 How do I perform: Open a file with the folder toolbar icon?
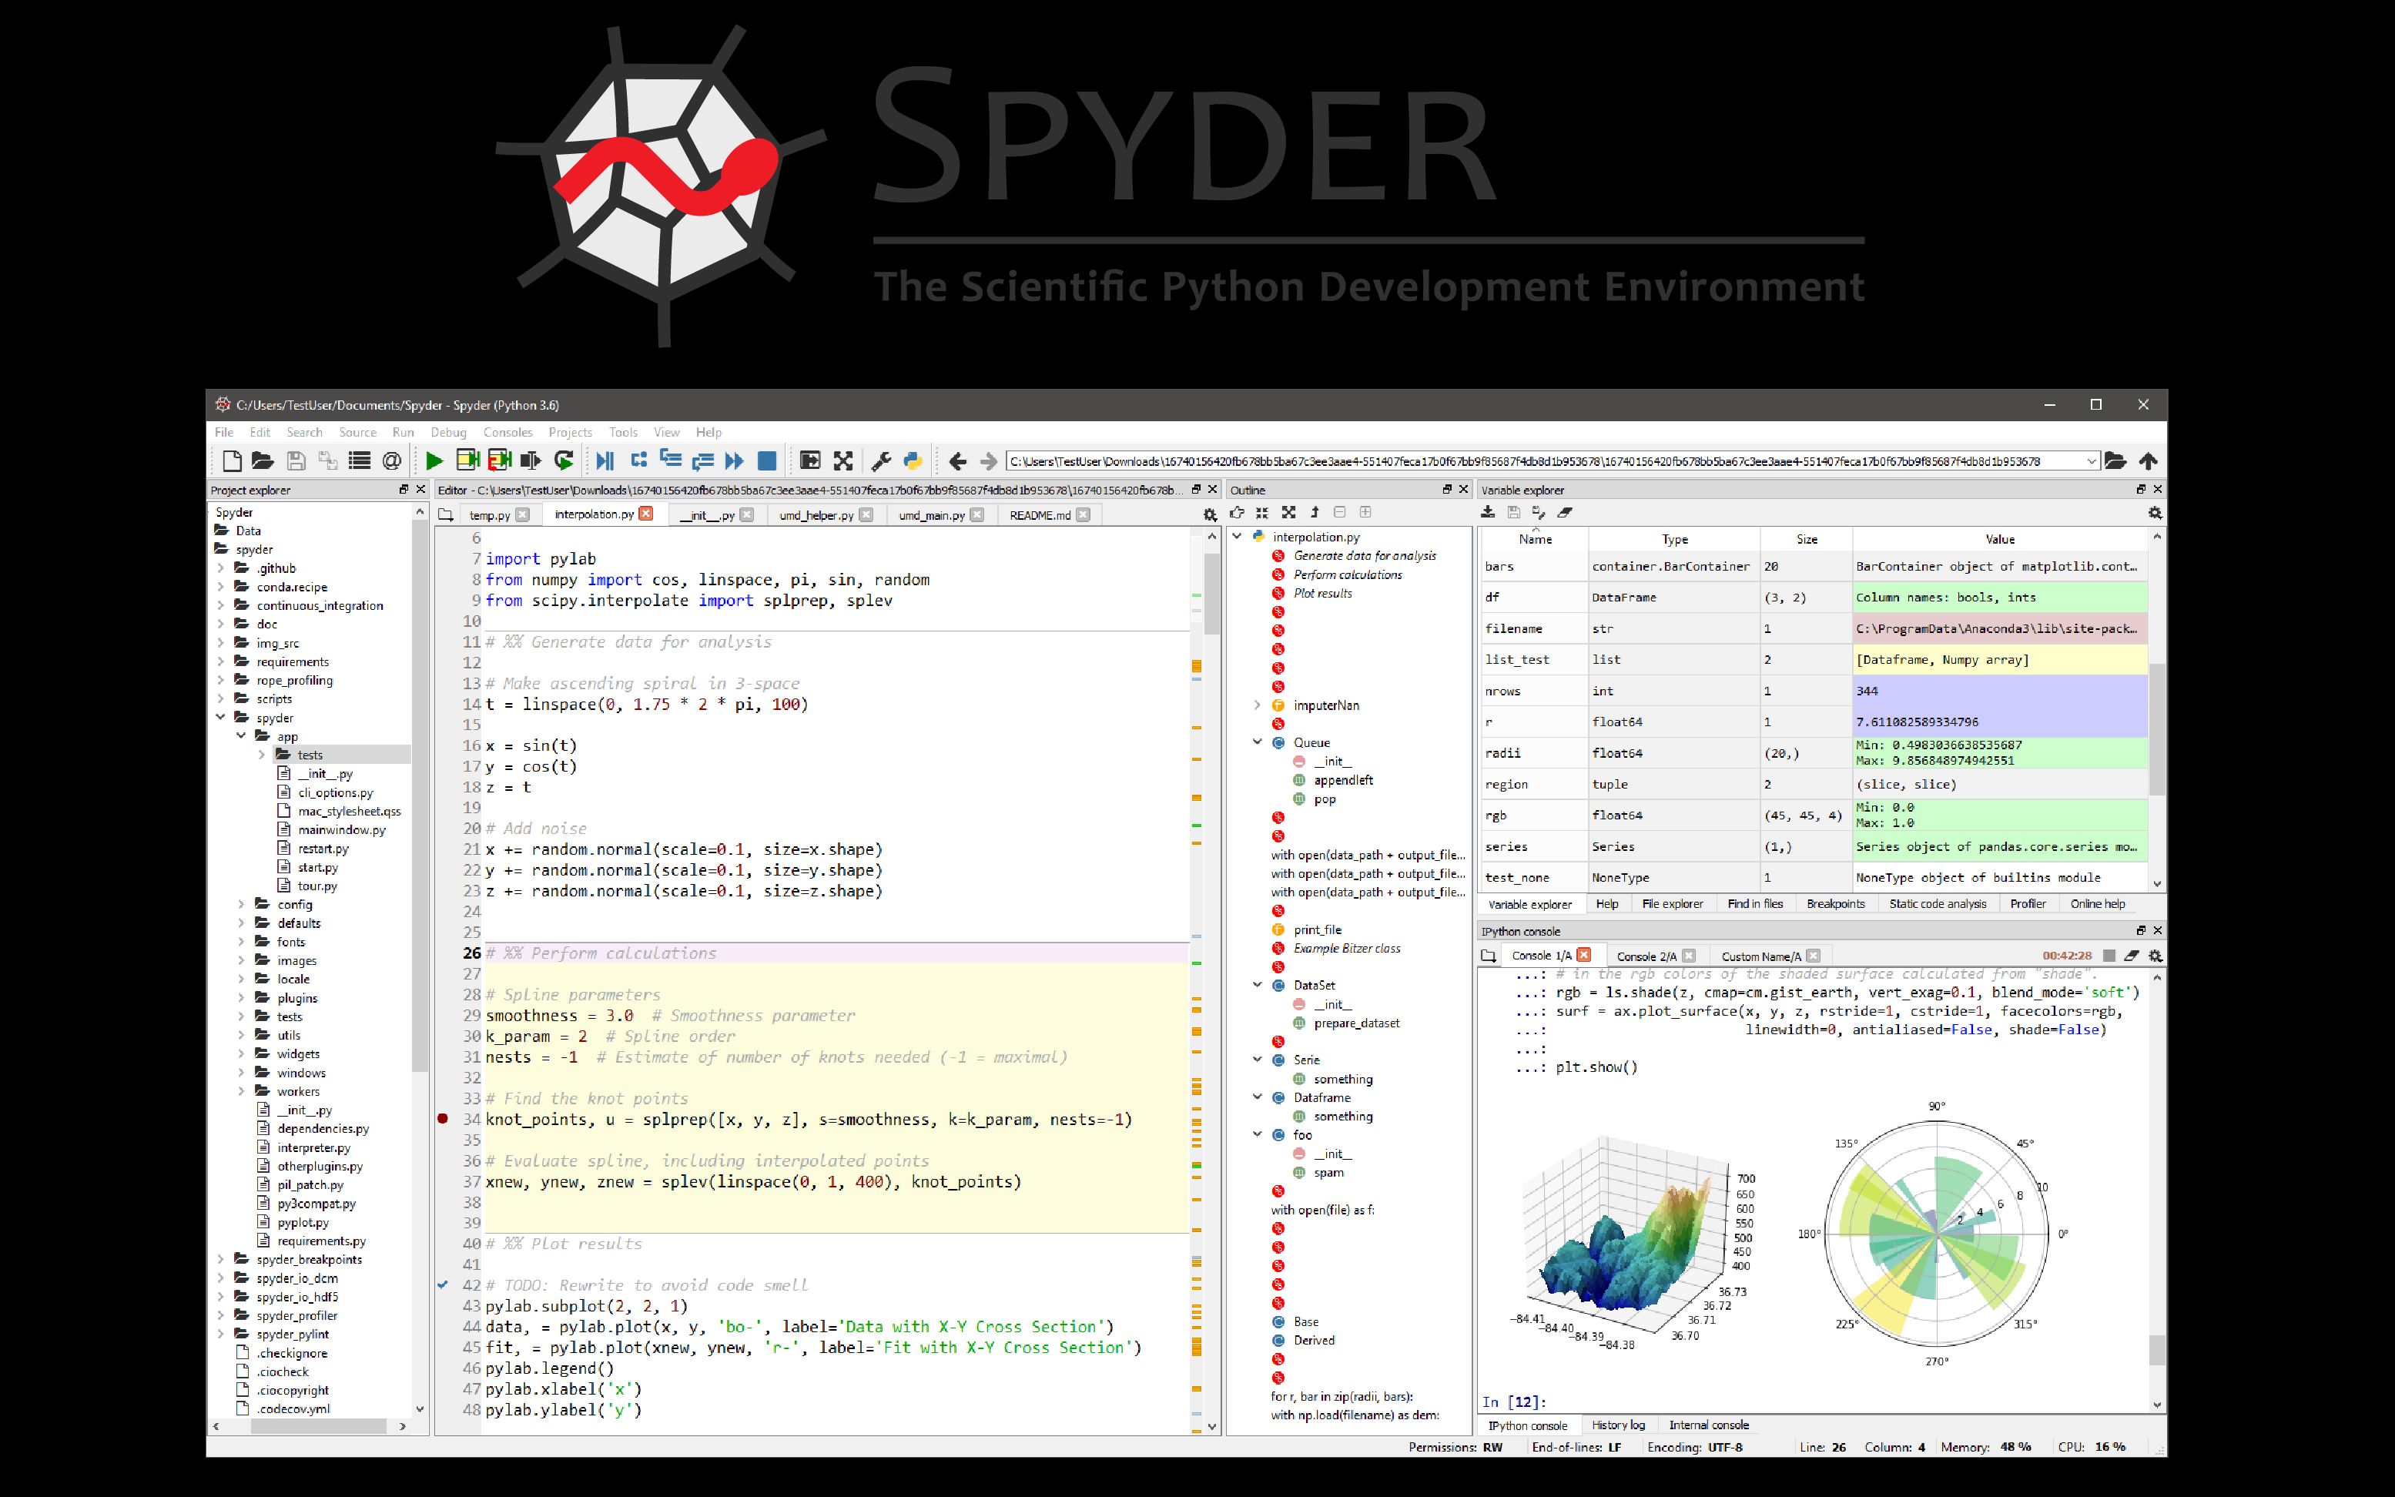[x=263, y=460]
